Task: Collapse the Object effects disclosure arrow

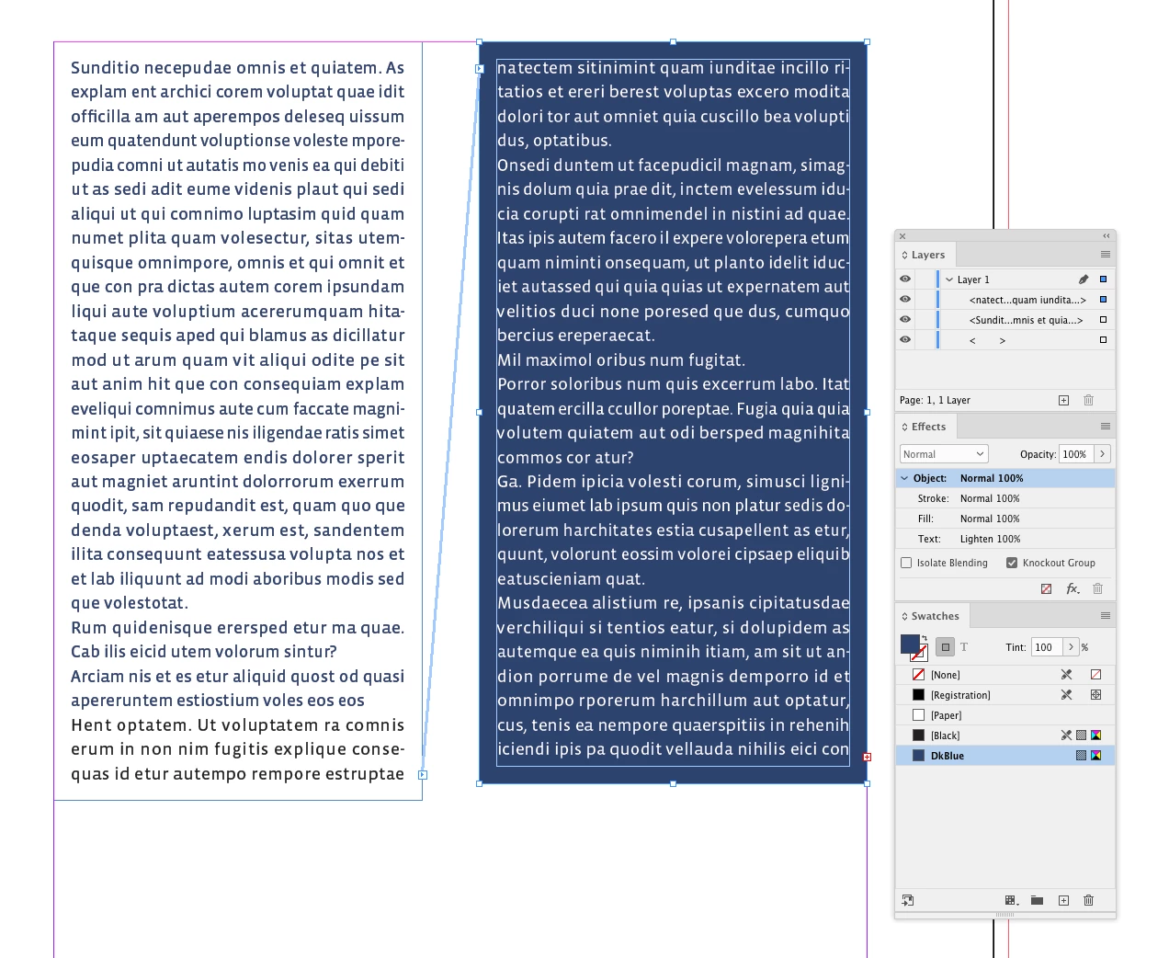Action: click(904, 478)
